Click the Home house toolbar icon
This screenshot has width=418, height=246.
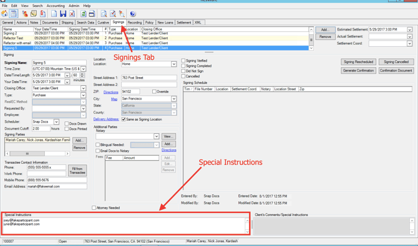point(4,14)
